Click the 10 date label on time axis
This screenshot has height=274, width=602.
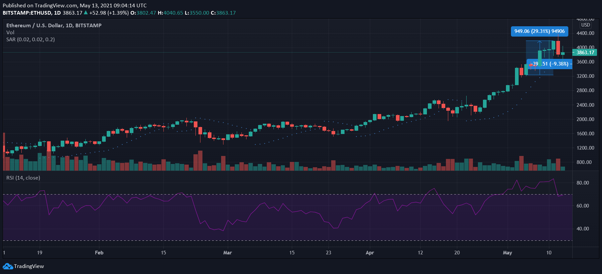coord(549,253)
